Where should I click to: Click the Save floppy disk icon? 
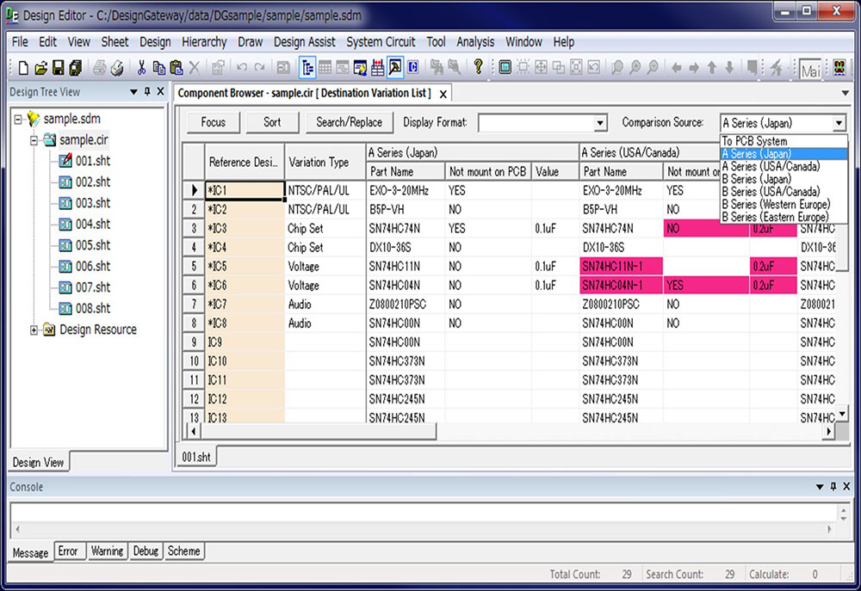click(x=59, y=67)
